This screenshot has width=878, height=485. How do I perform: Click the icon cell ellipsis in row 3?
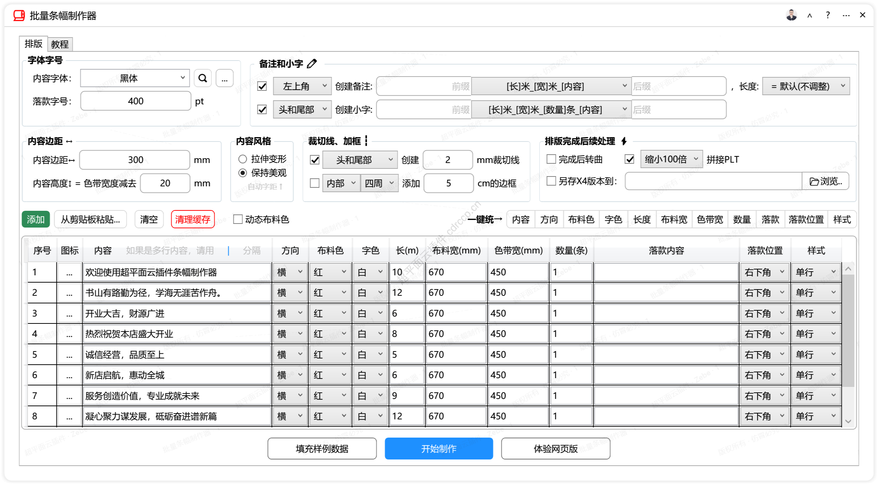[x=69, y=314]
